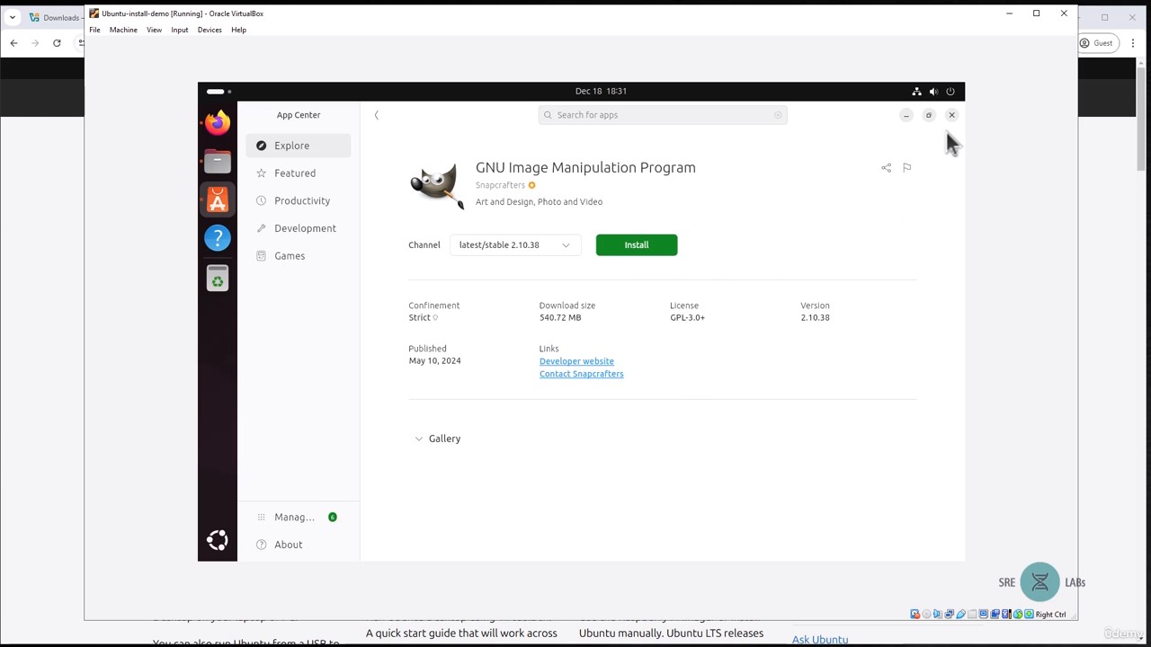
Task: Click the May 10, 2024 published date
Action: 434,361
